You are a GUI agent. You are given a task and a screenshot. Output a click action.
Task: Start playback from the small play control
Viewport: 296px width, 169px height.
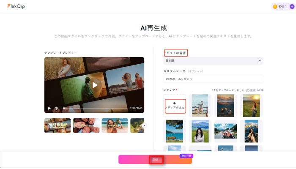point(49,108)
